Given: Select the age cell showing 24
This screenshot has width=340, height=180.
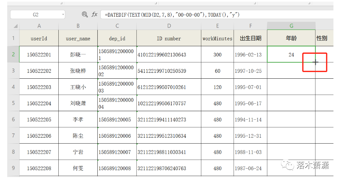Looking at the screenshot, I should 291,54.
